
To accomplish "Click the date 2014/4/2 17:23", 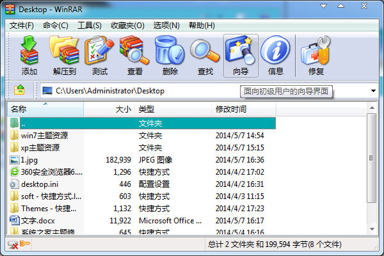I will point(240,209).
